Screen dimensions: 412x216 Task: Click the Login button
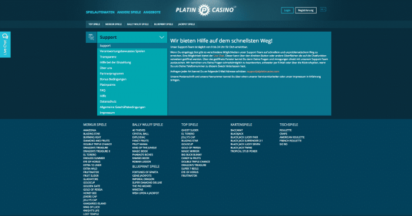tap(287, 10)
